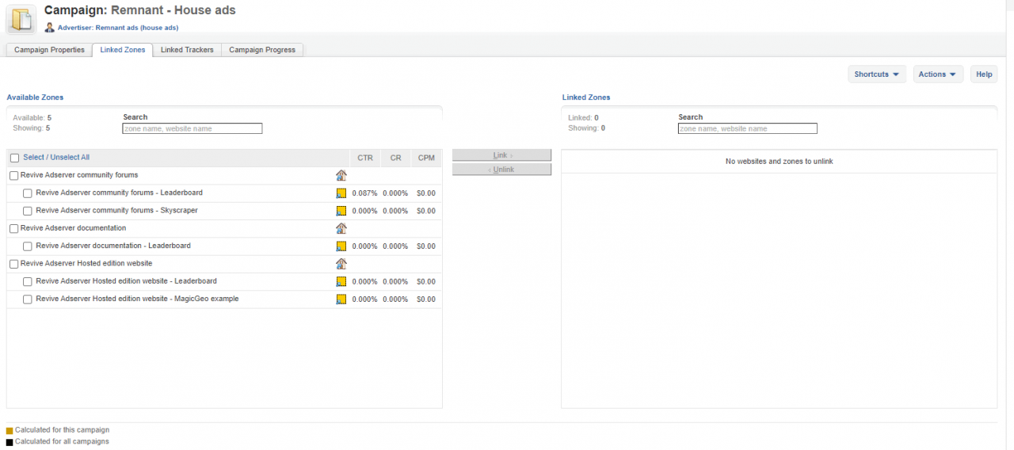Open the Shortcuts dropdown
This screenshot has width=1014, height=450.
pyautogui.click(x=876, y=74)
